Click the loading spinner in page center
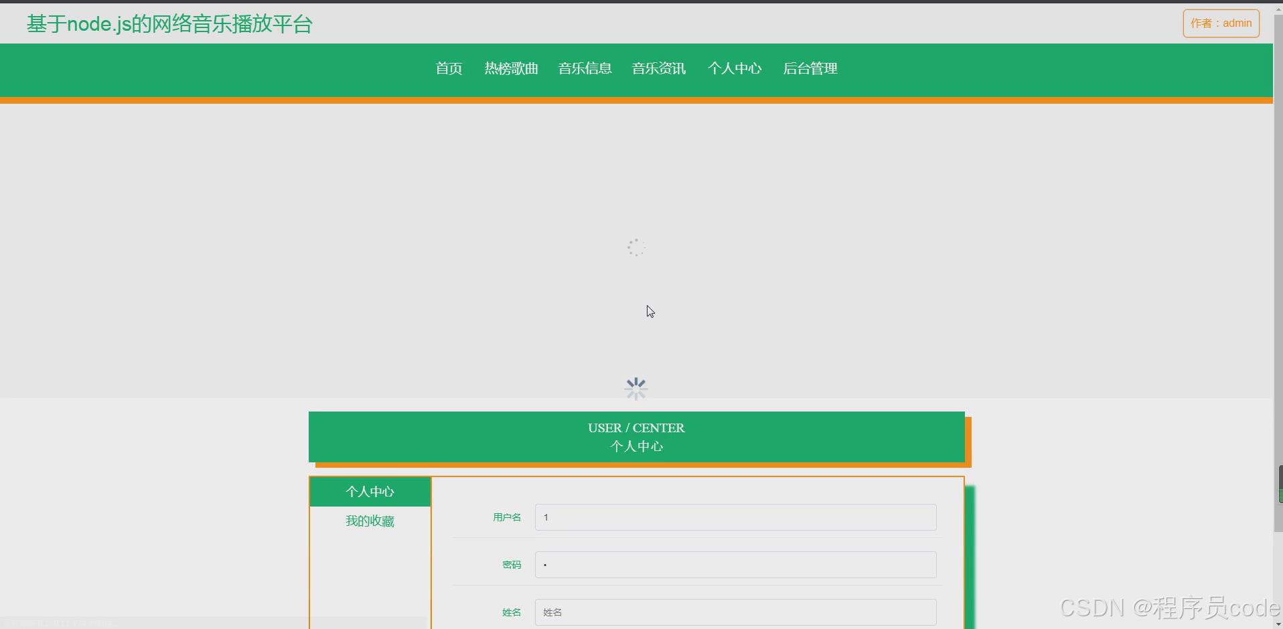The width and height of the screenshot is (1283, 629). pyautogui.click(x=636, y=247)
